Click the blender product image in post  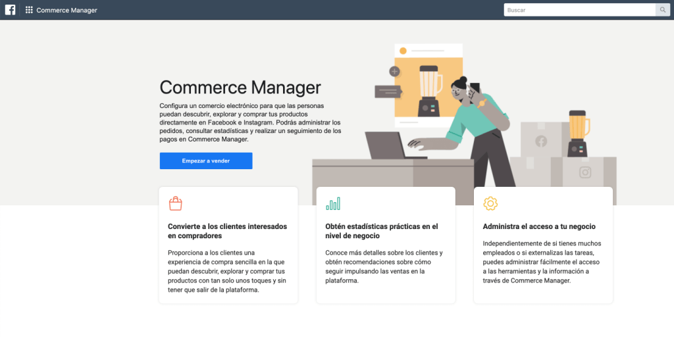pos(428,91)
